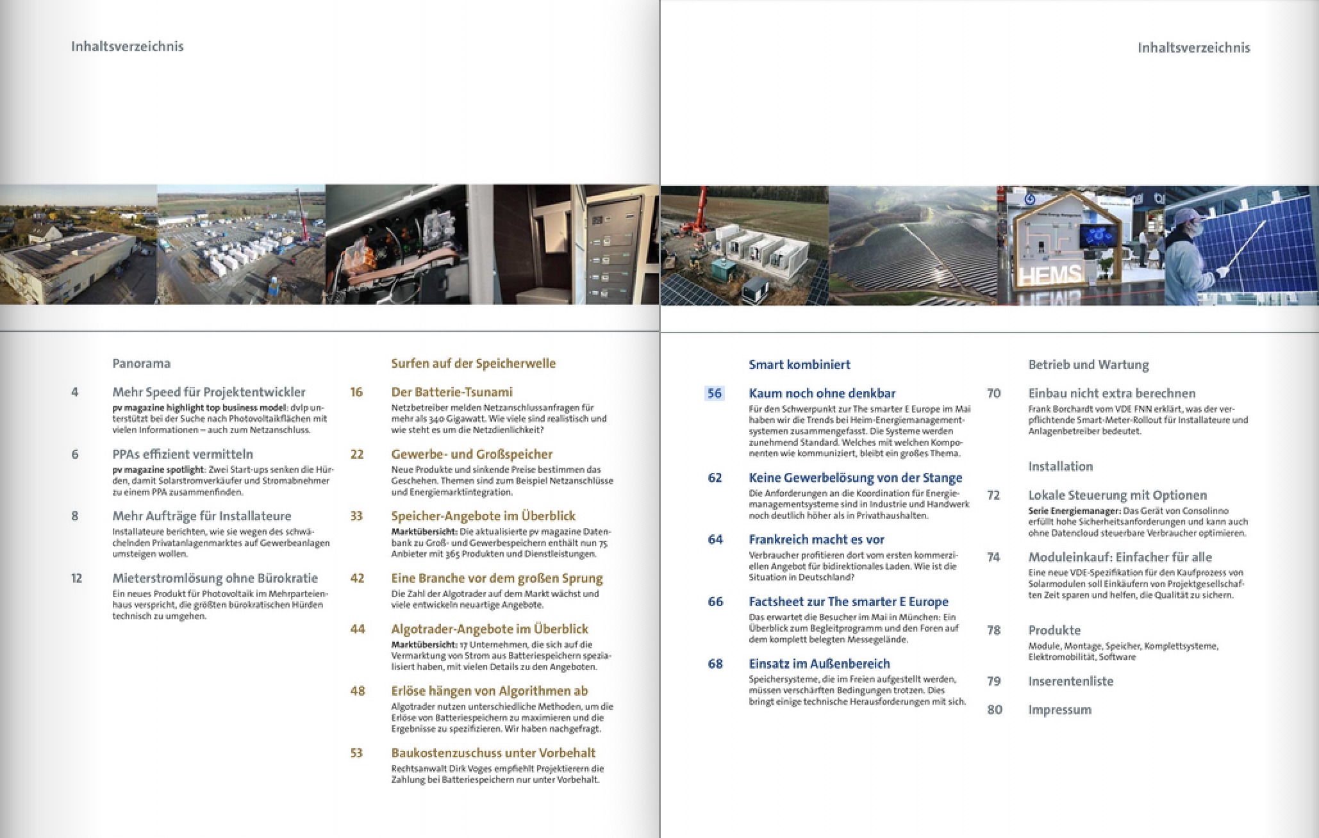Click page number 72 beside Lokale Steuerung
The width and height of the screenshot is (1319, 838).
993,495
